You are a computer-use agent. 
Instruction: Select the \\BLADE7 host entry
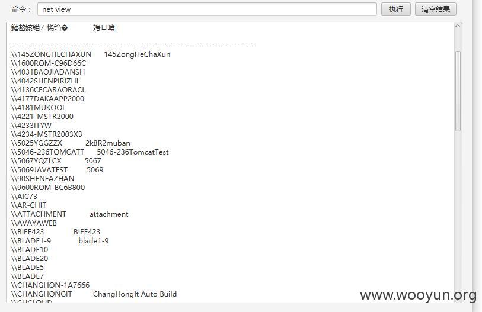tap(28, 277)
